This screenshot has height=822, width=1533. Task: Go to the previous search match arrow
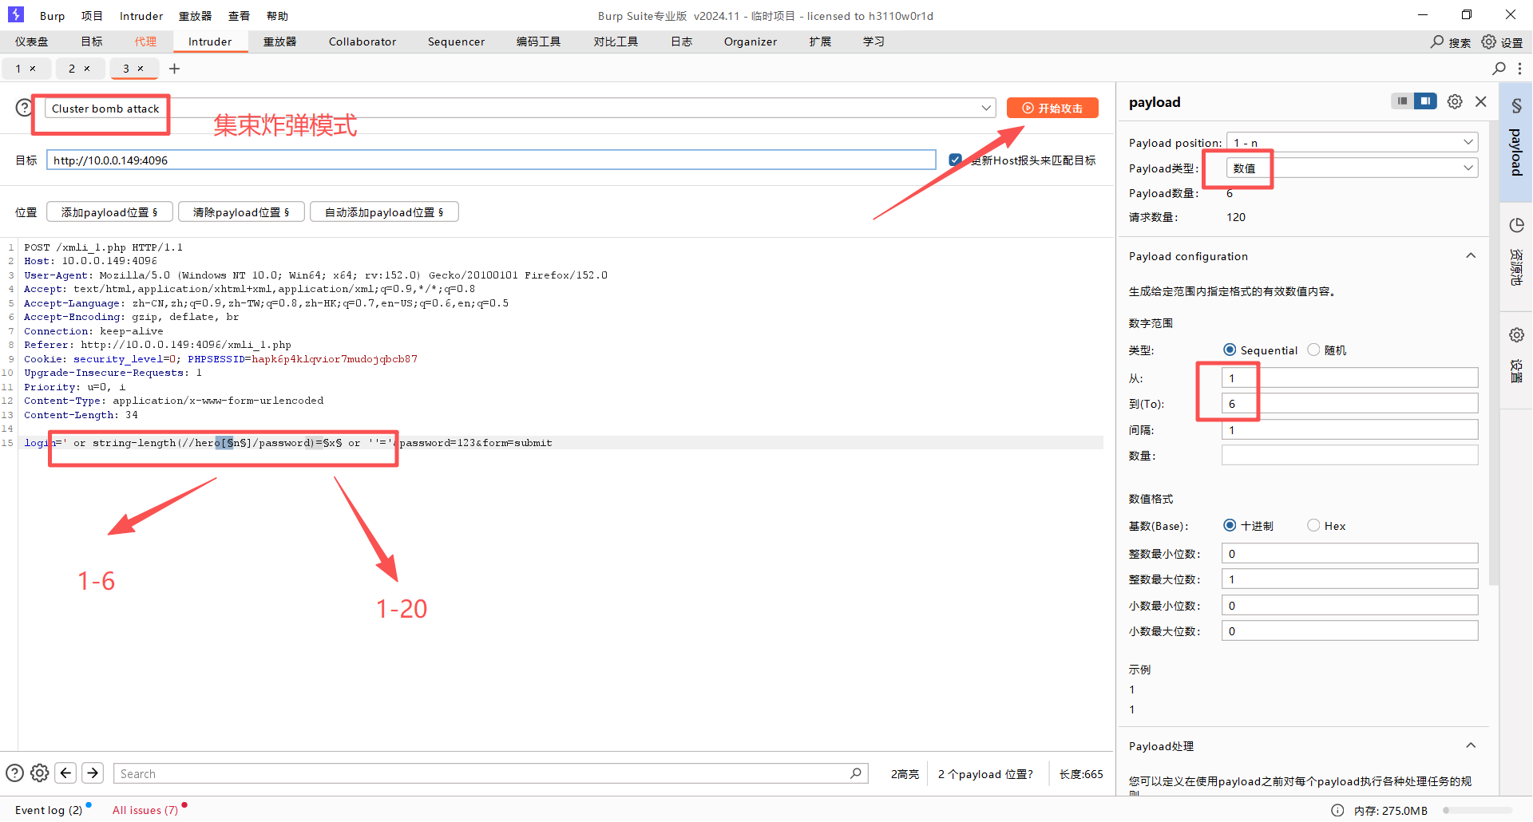66,773
